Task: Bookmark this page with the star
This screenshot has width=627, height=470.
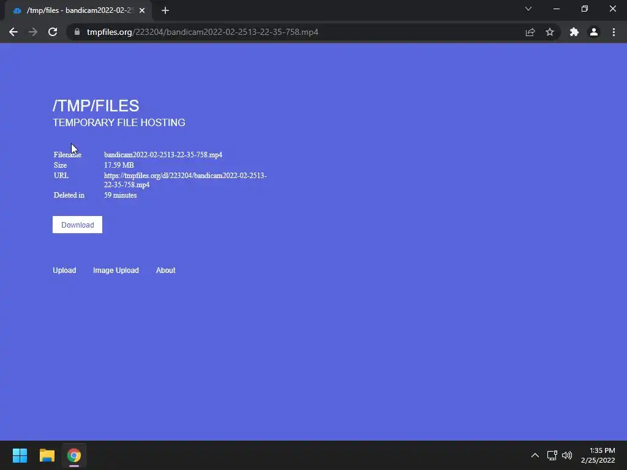Action: click(x=550, y=32)
